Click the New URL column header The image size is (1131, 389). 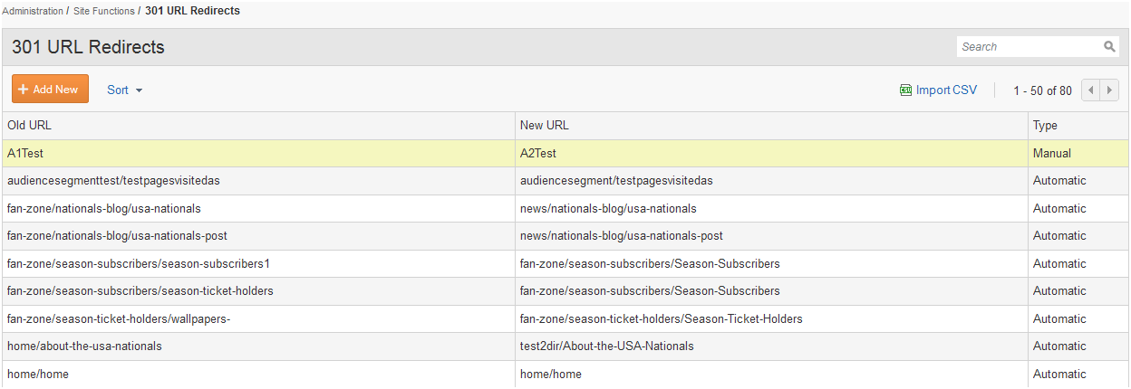[544, 126]
